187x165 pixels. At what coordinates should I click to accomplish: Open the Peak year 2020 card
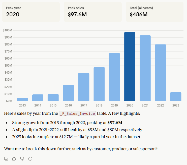[31, 12]
